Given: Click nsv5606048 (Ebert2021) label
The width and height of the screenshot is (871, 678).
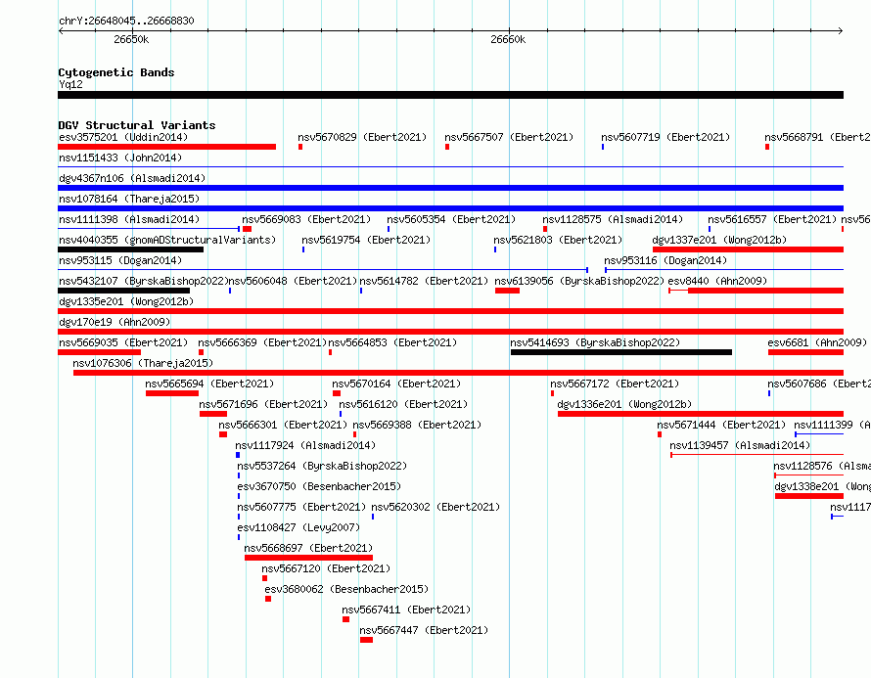Looking at the screenshot, I should (294, 281).
